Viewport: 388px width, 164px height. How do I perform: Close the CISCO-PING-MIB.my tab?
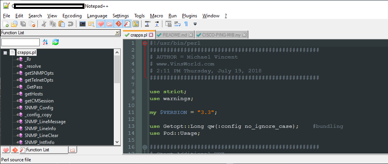point(244,35)
